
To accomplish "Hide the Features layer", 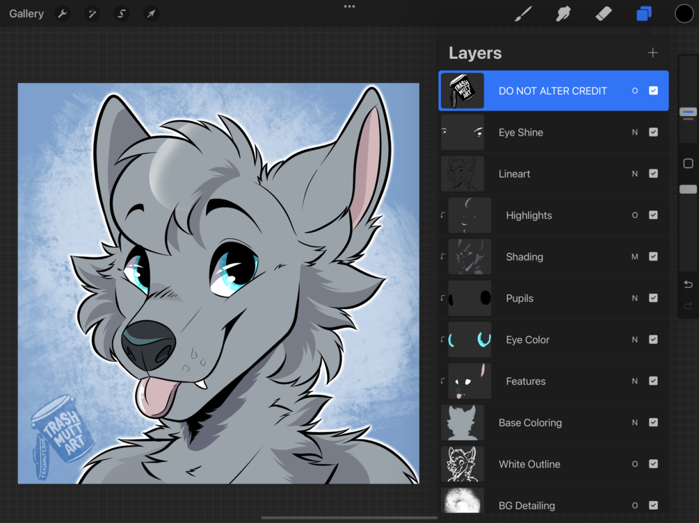I will tap(653, 381).
